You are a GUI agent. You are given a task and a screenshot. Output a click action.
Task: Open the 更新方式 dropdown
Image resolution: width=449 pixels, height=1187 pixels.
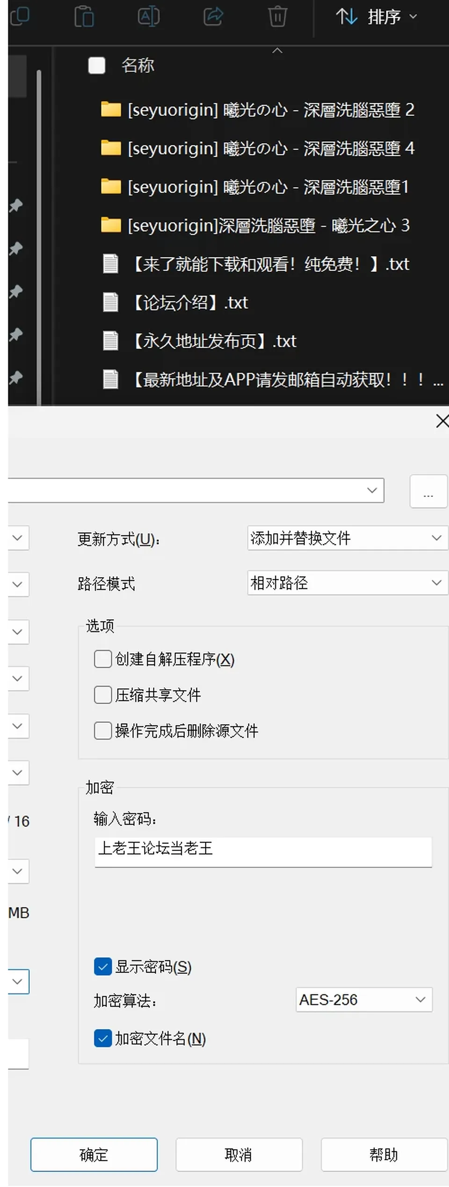click(348, 538)
